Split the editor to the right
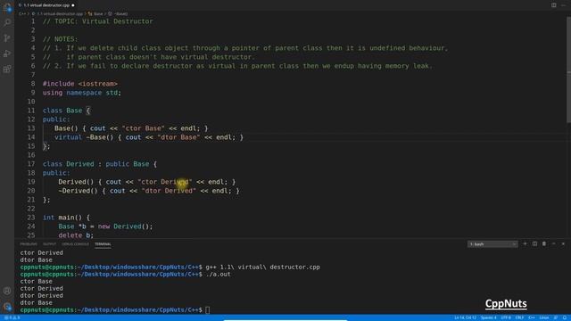571x321 pixels. pyautogui.click(x=553, y=5)
